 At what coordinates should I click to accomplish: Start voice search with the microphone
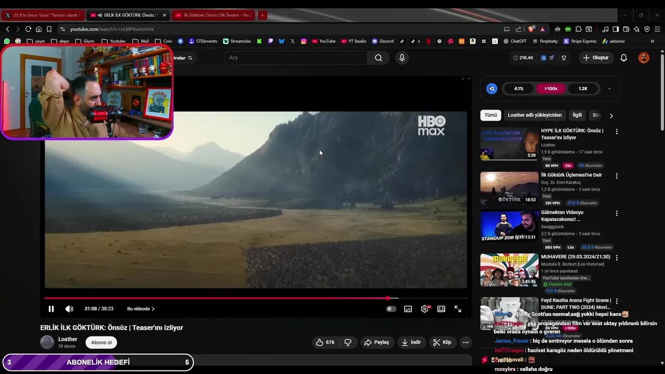(x=402, y=58)
